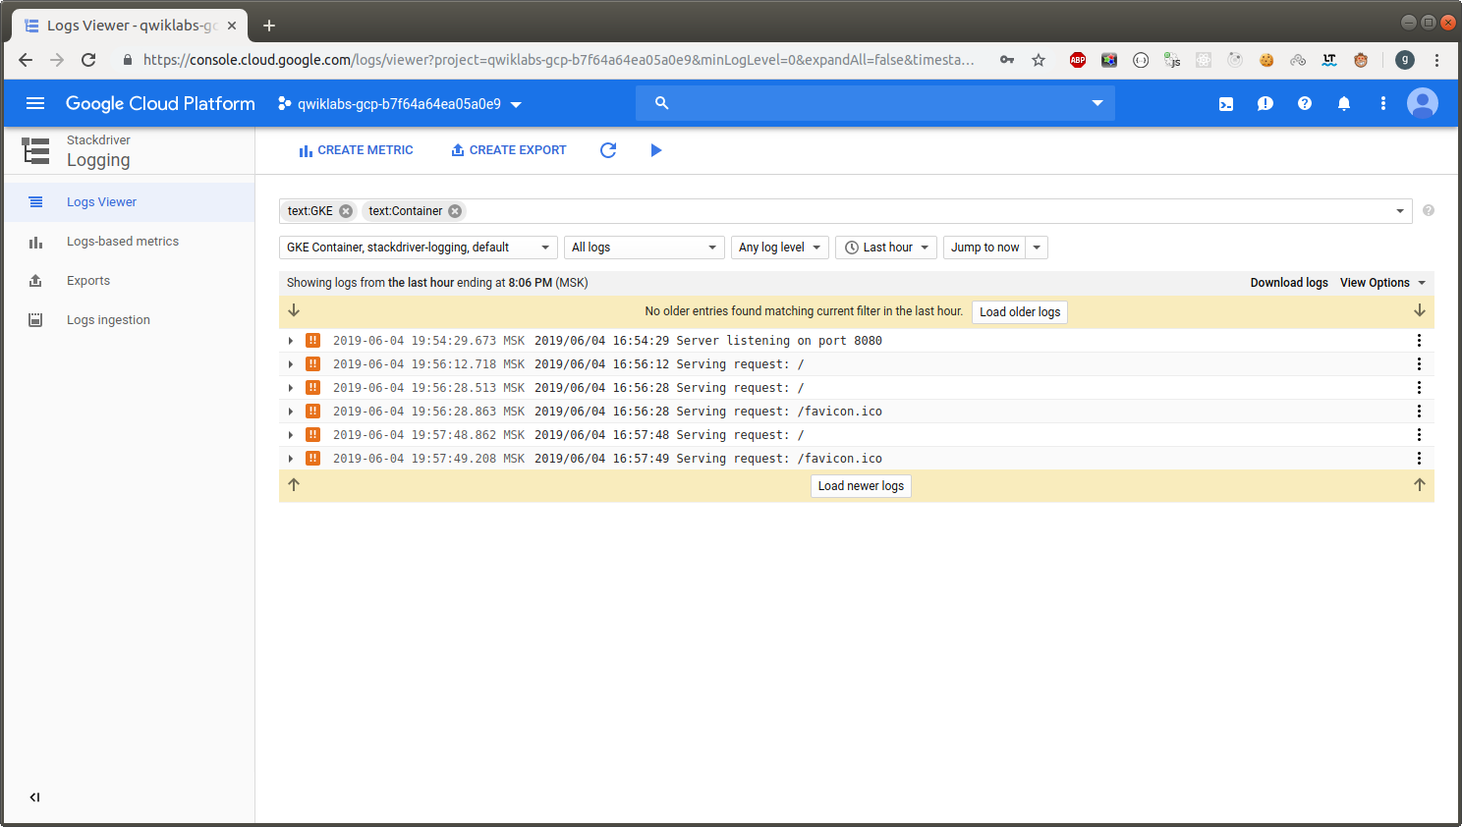Click Load older logs button

(1020, 312)
